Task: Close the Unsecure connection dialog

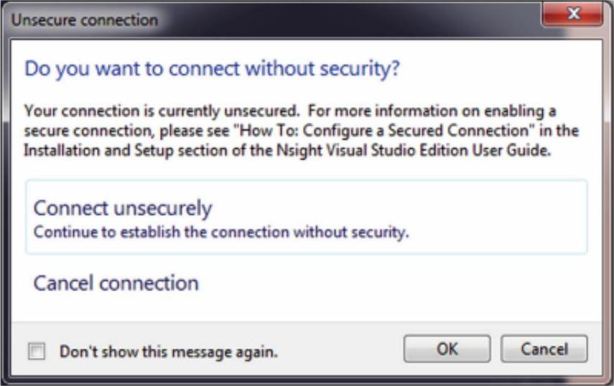Action: [571, 16]
